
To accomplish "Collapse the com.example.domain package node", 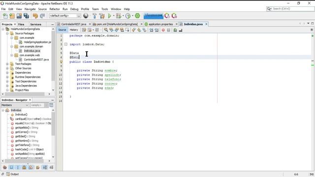I will (x=12, y=47).
